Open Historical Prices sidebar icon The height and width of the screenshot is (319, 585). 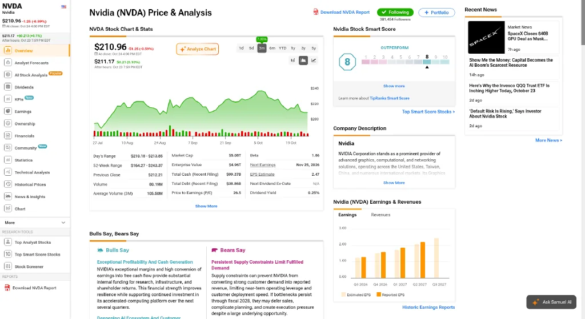tap(8, 184)
